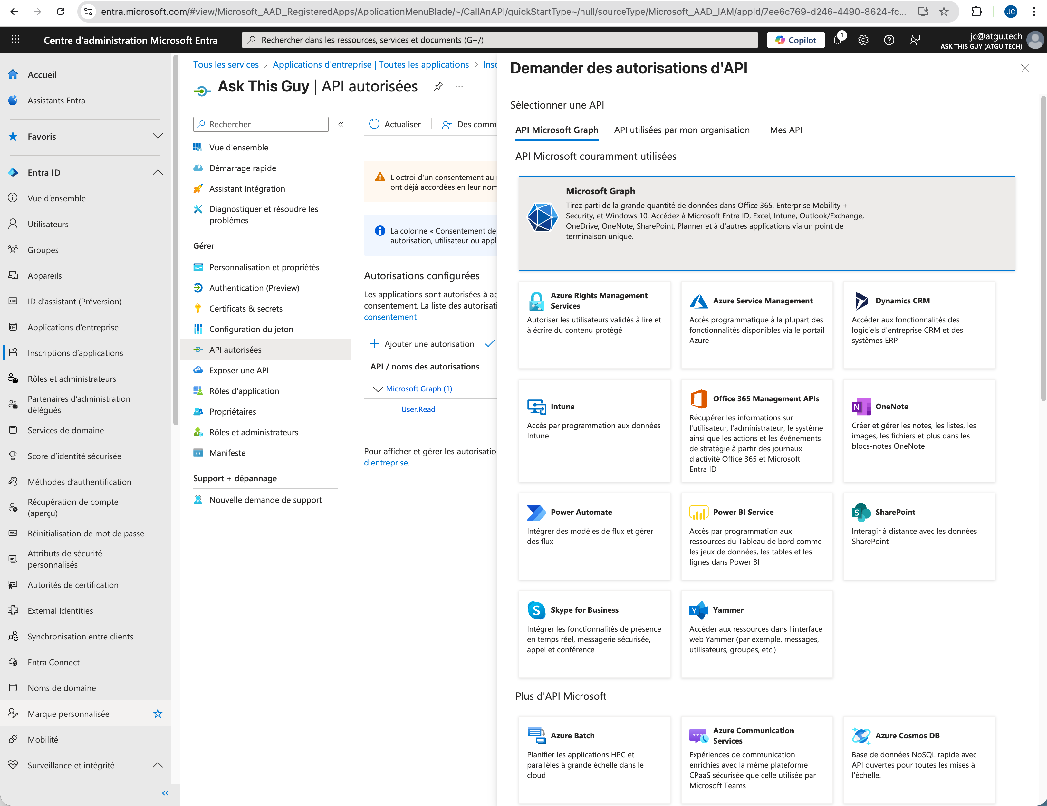The image size is (1047, 806).
Task: Switch to API utilisées par mon organisation
Action: tap(682, 130)
